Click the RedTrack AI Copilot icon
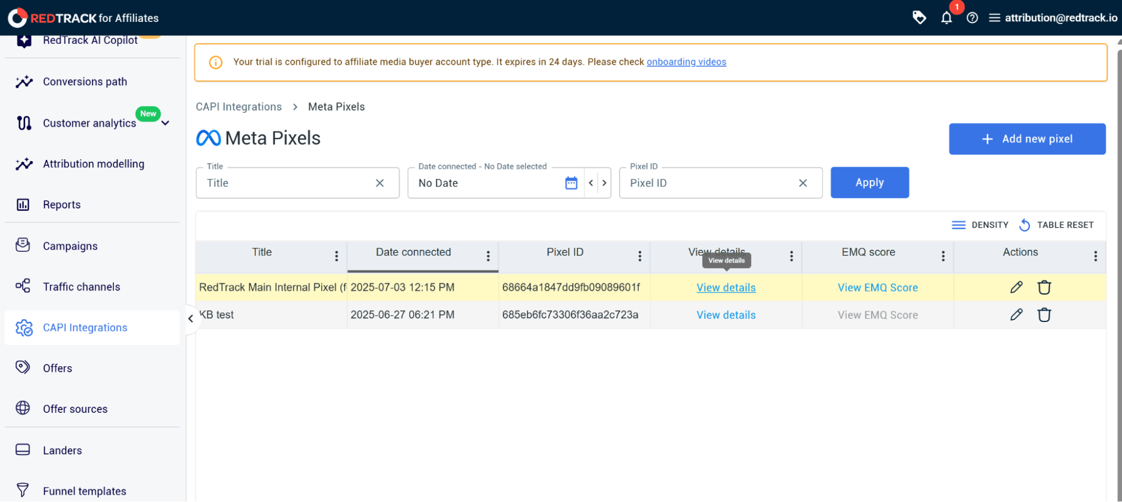 pos(24,40)
